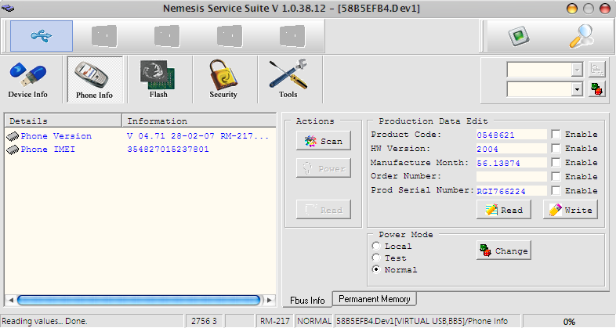Click the Scan button

[324, 141]
